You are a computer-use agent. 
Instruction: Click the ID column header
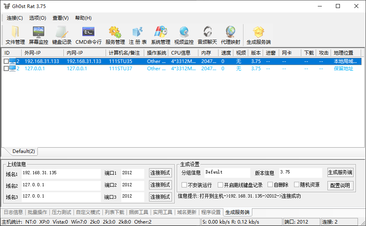(11, 53)
